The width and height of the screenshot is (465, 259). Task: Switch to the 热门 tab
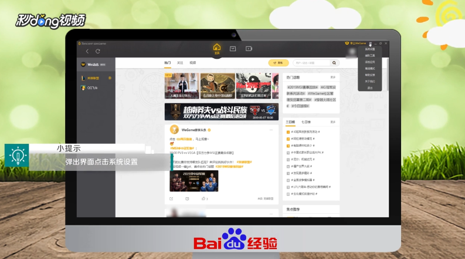point(168,63)
